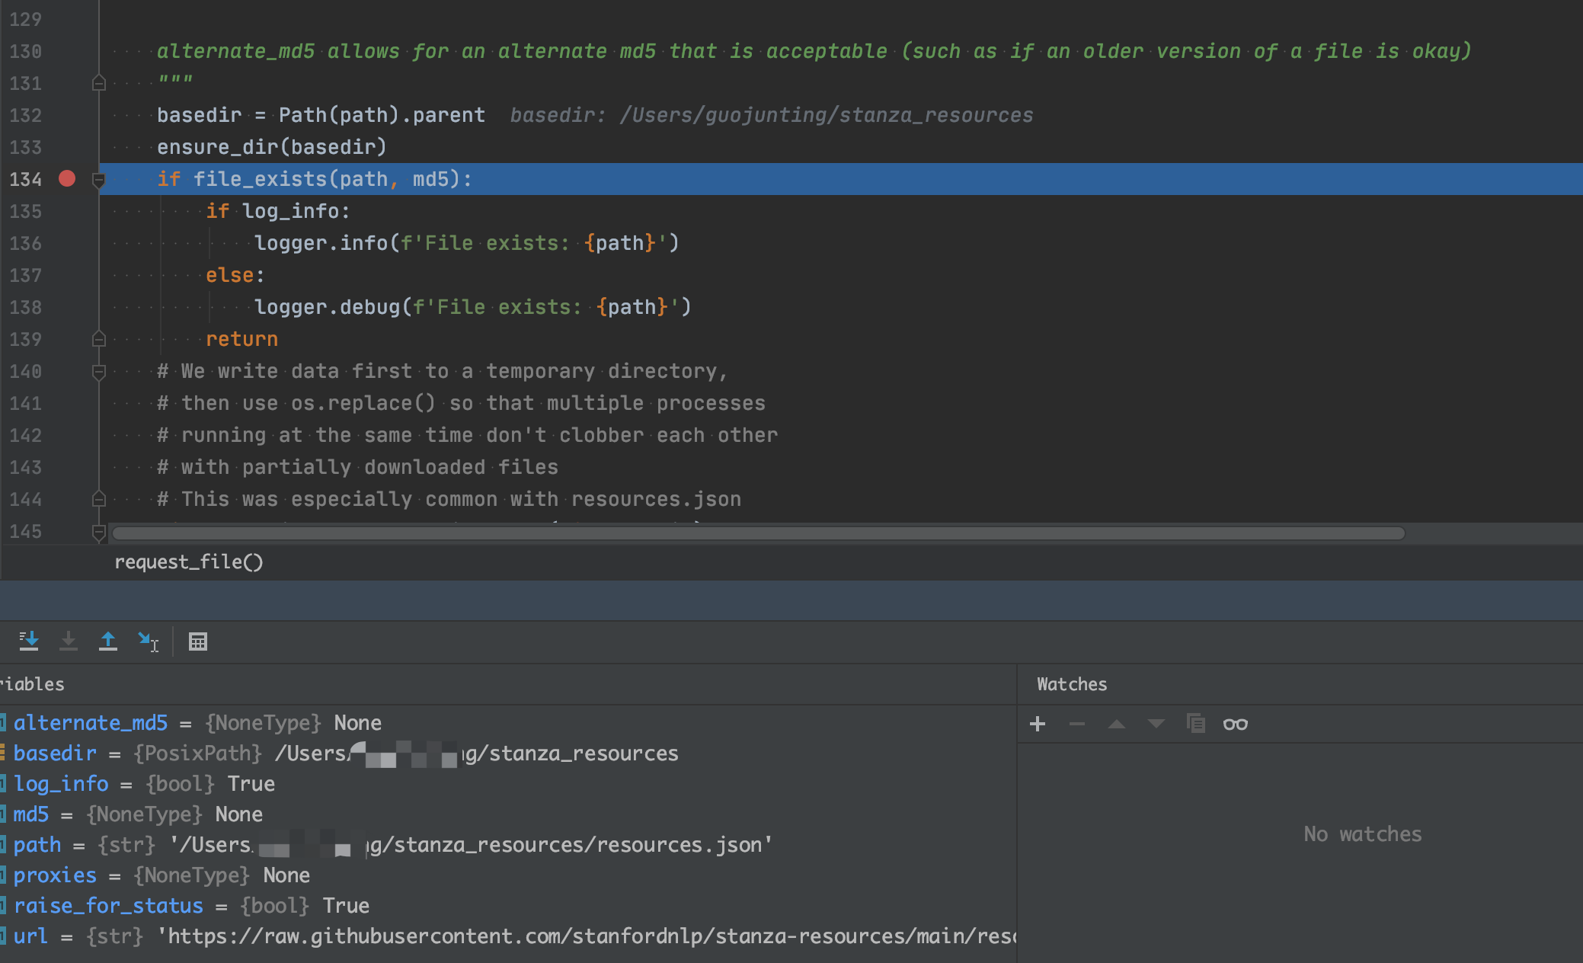
Task: Click line number 138 in the gutter
Action: click(25, 307)
